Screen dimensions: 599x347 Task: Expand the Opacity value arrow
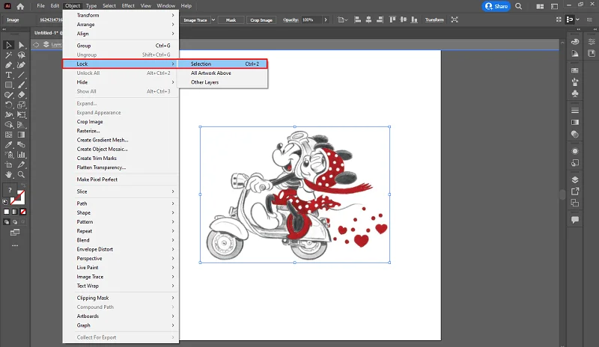(x=326, y=20)
